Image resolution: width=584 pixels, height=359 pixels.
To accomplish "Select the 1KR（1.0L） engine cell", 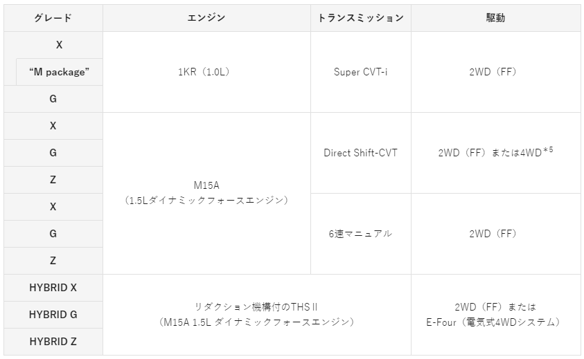I will pyautogui.click(x=206, y=72).
